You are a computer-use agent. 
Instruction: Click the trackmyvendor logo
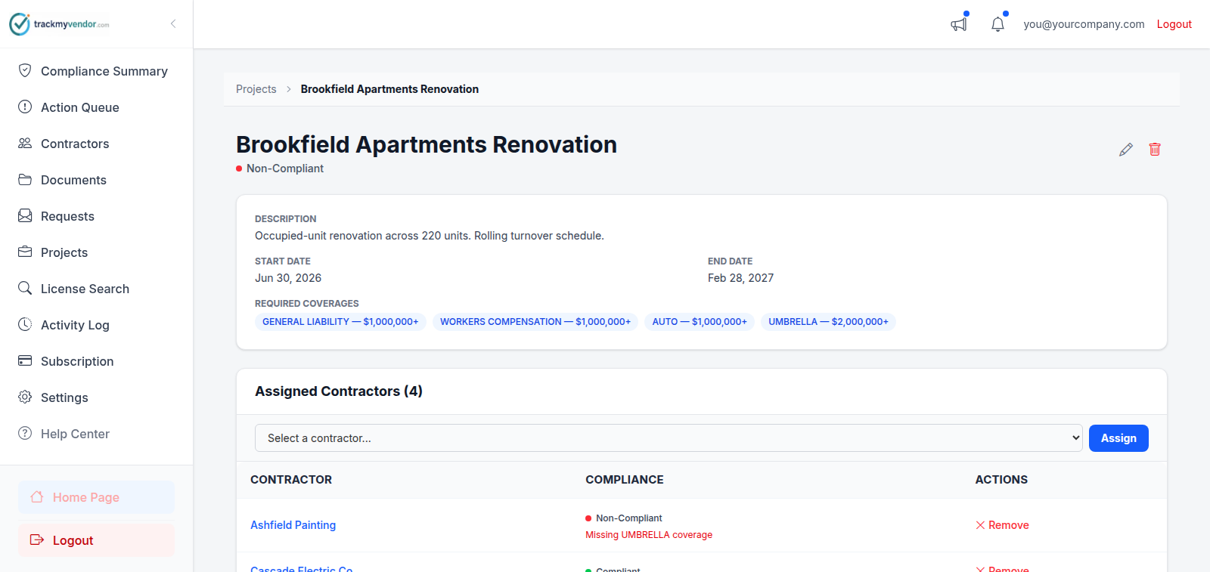coord(59,24)
